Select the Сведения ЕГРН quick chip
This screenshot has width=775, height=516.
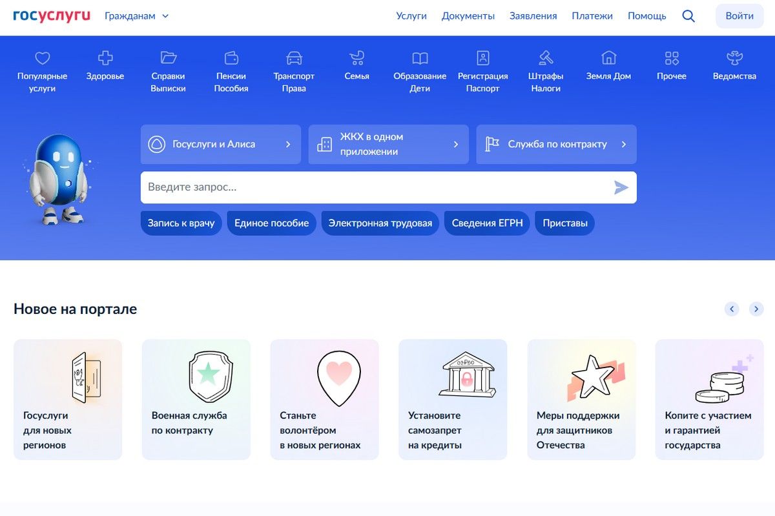pyautogui.click(x=488, y=223)
